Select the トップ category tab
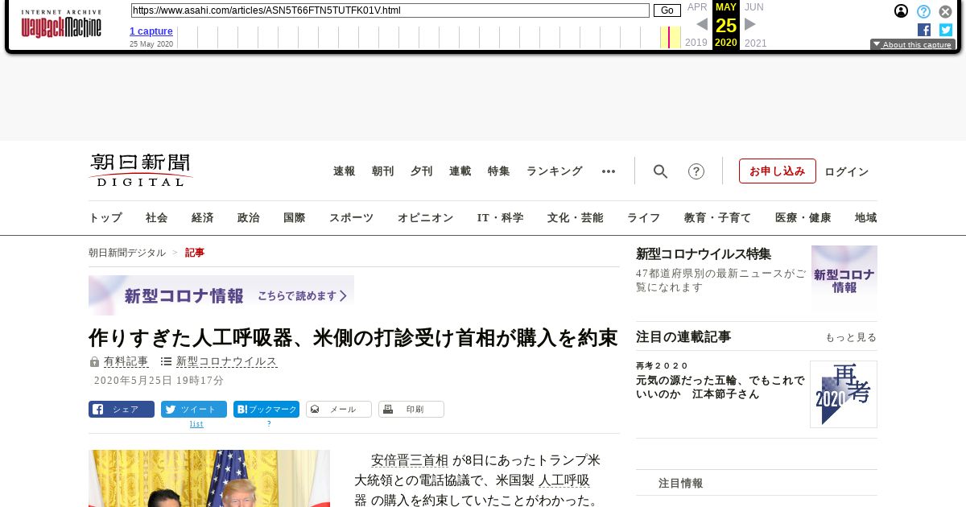 pyautogui.click(x=105, y=218)
